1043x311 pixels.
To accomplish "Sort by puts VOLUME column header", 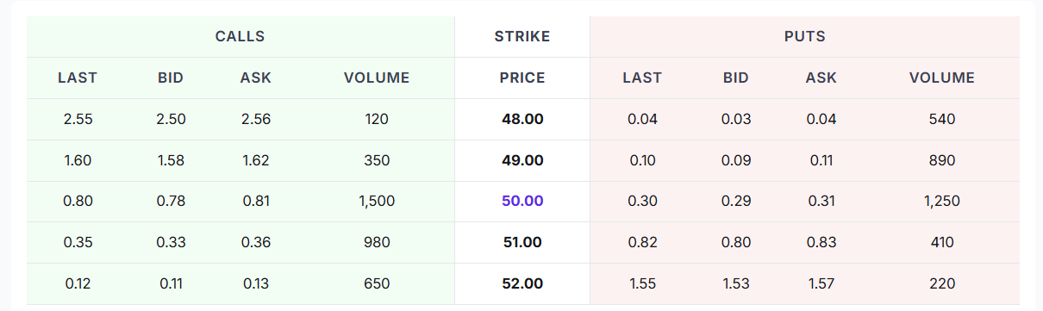I will [x=942, y=78].
